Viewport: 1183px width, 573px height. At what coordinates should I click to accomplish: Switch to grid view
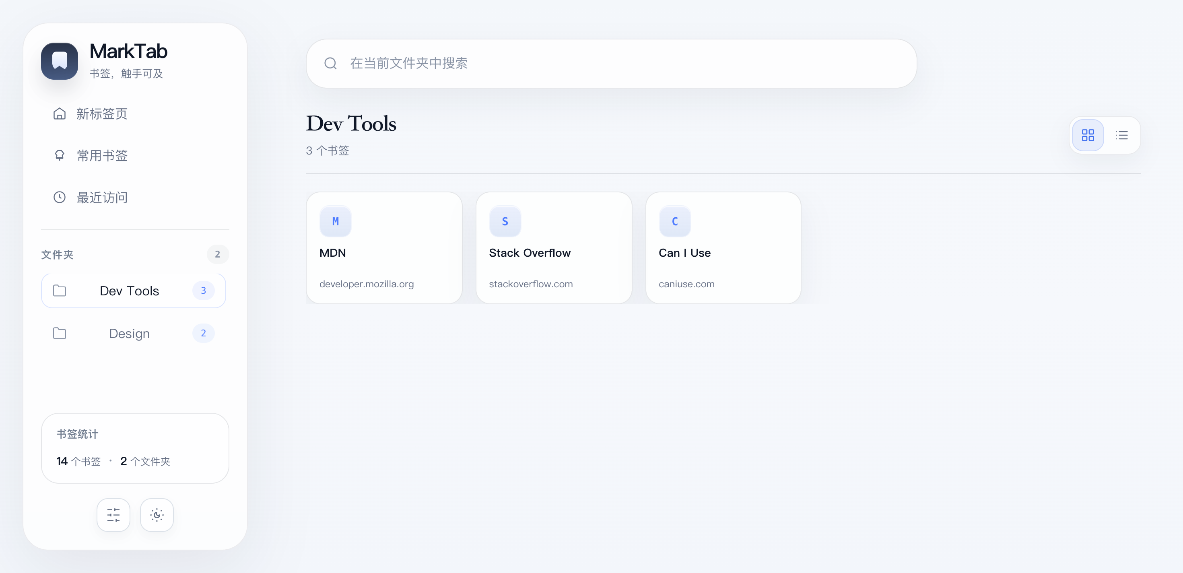[x=1088, y=135]
